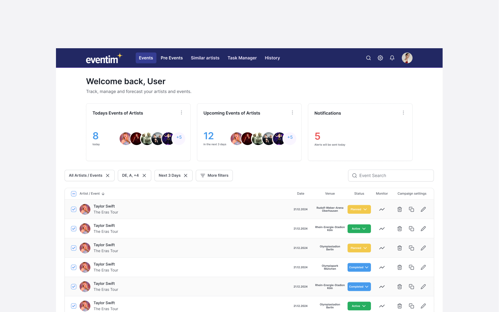
Task: Toggle the select-all checkbox in table header
Action: point(74,194)
